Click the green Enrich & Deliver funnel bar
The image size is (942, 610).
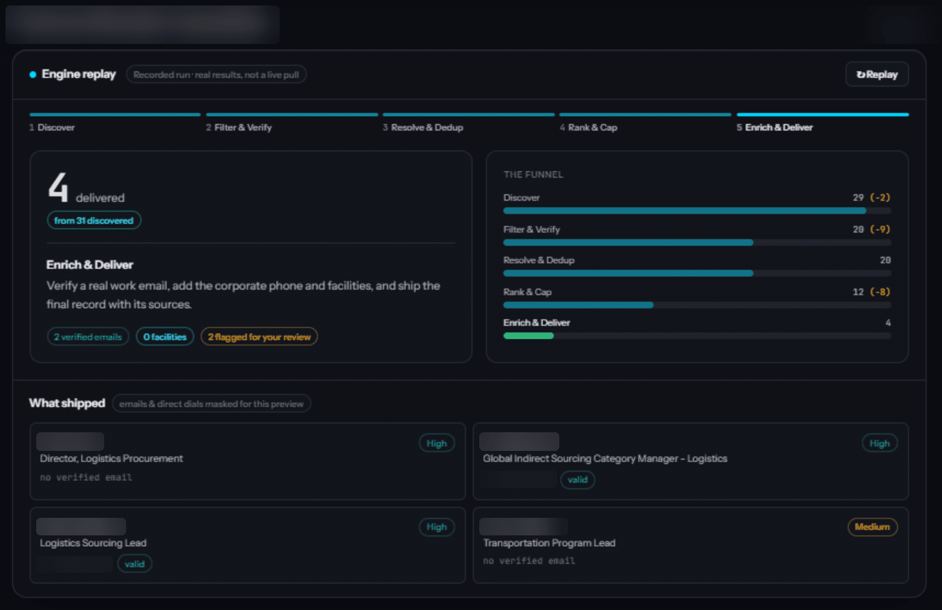pos(529,336)
